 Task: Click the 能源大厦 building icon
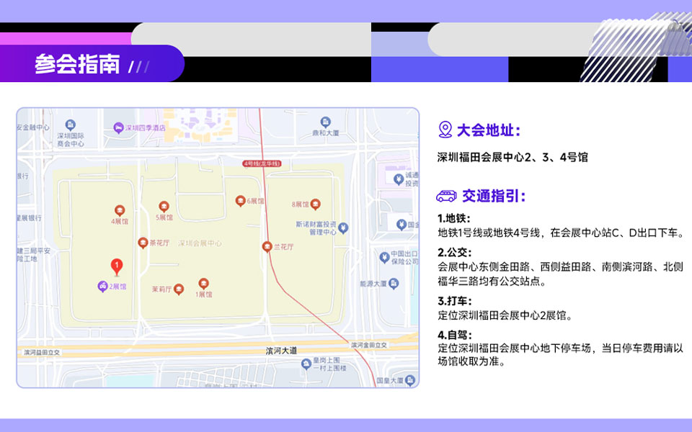pyautogui.click(x=394, y=284)
